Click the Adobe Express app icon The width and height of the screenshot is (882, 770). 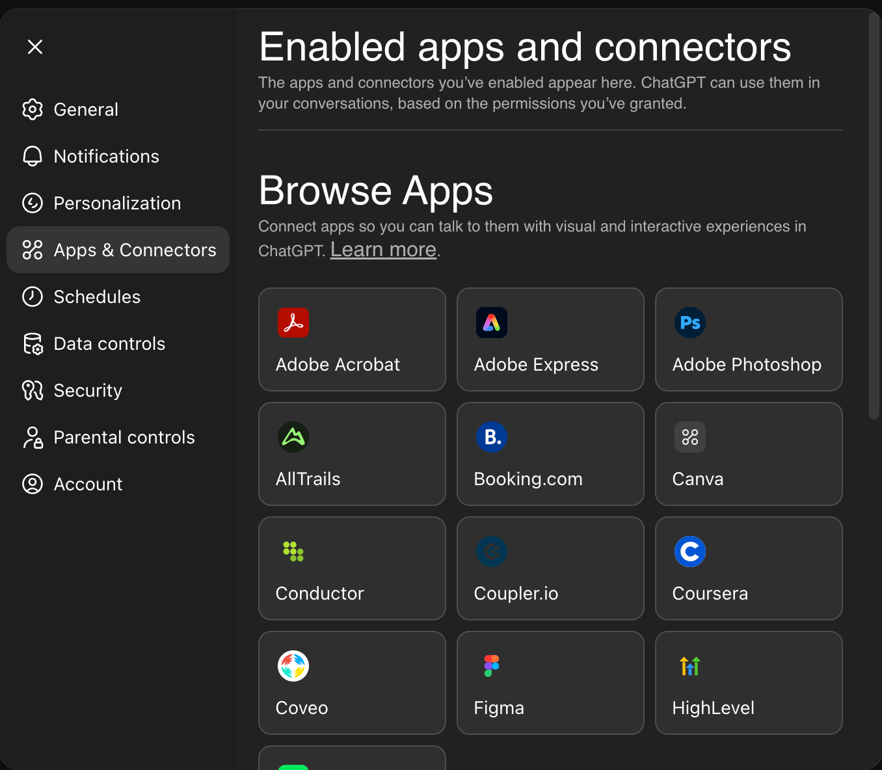(492, 323)
